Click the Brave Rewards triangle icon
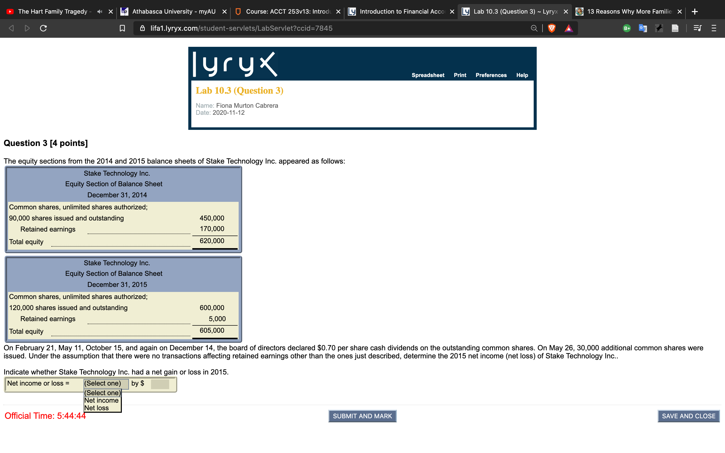The height and width of the screenshot is (453, 725). [568, 28]
